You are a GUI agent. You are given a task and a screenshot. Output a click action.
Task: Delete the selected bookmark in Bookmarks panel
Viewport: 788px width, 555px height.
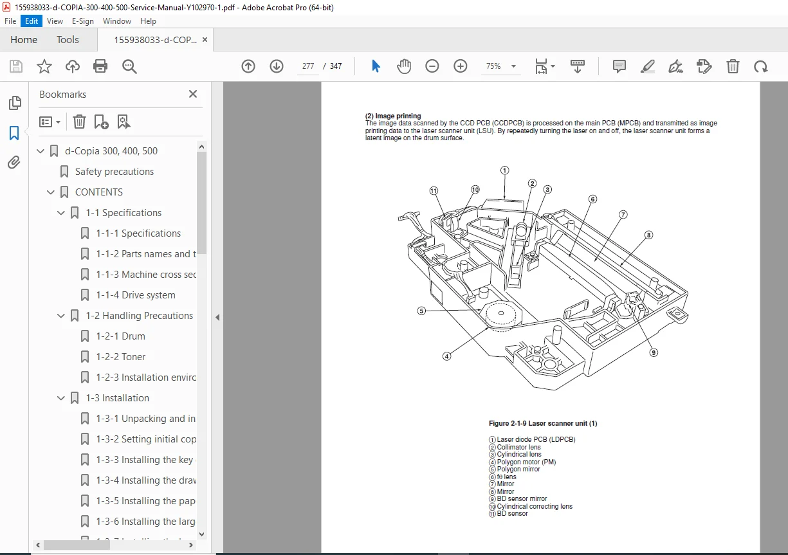tap(79, 122)
